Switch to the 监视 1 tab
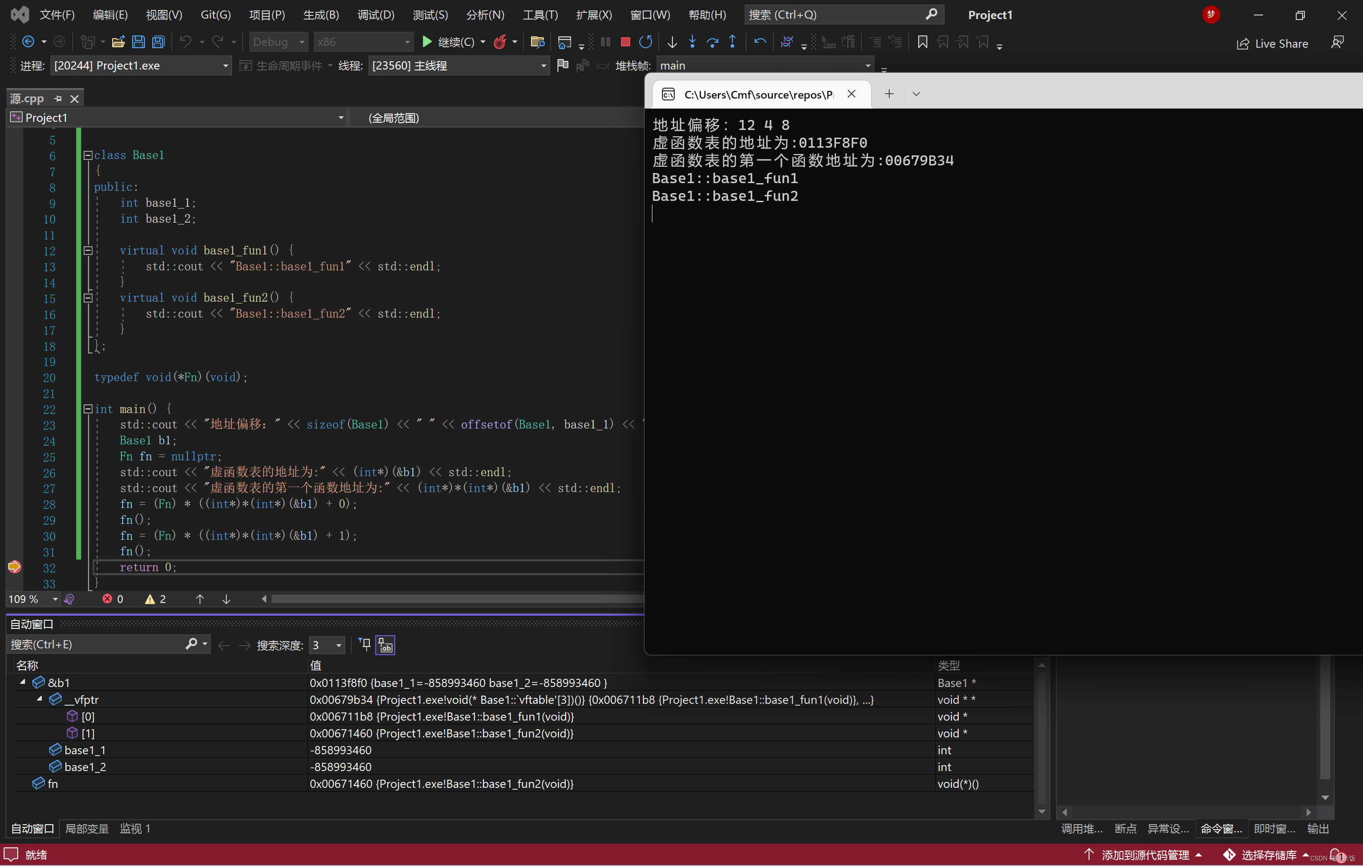The height and width of the screenshot is (866, 1363). pos(135,829)
